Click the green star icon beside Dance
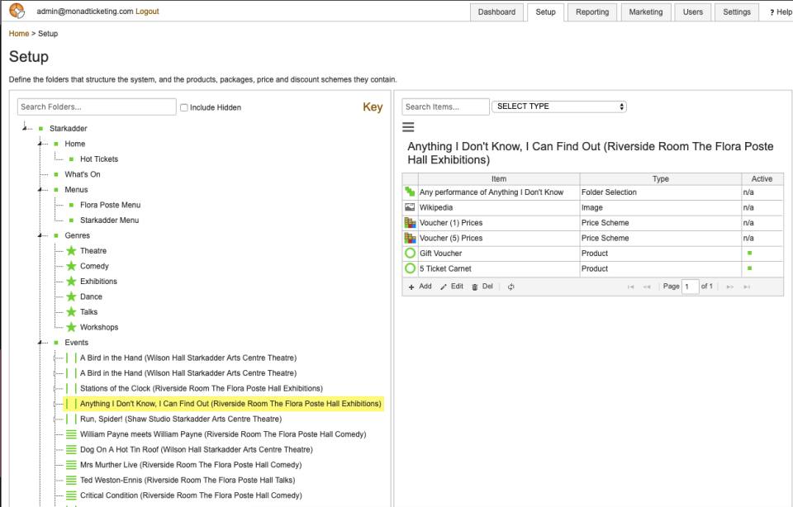The width and height of the screenshot is (793, 507). [71, 296]
